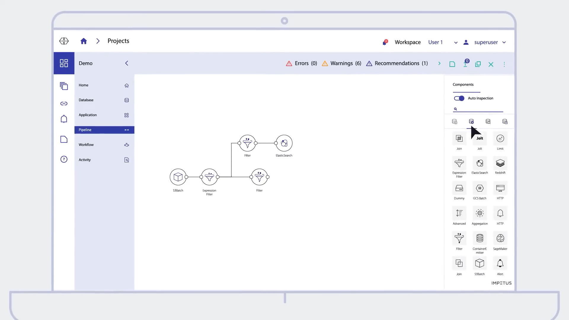Expand the User 1 selector dropdown

click(455, 42)
